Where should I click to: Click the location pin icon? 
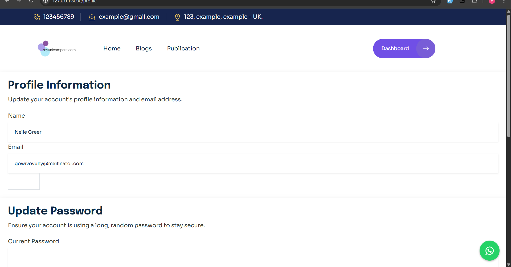click(x=177, y=17)
